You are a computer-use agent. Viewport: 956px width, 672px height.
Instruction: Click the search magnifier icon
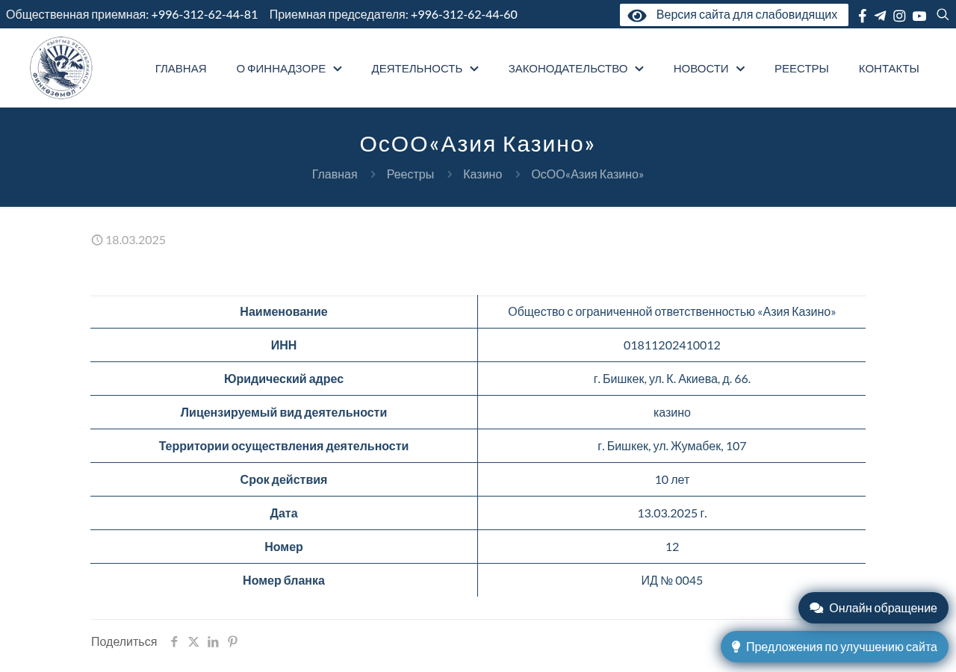coord(943,14)
